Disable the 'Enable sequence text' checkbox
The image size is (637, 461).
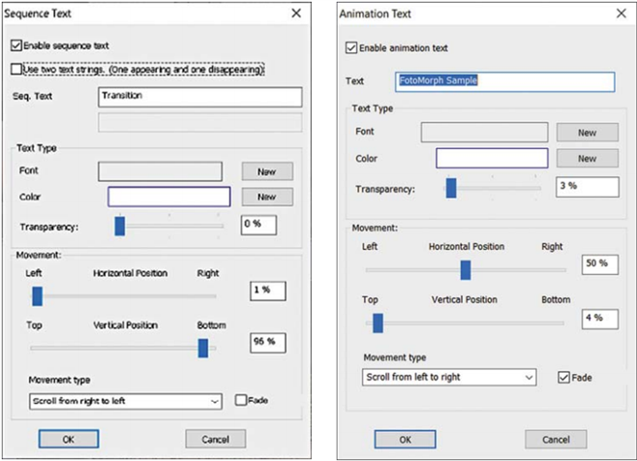tap(16, 45)
